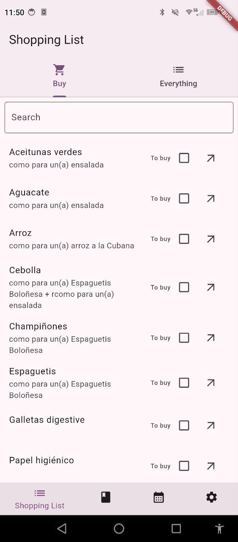Focus the Search input field

(x=119, y=117)
